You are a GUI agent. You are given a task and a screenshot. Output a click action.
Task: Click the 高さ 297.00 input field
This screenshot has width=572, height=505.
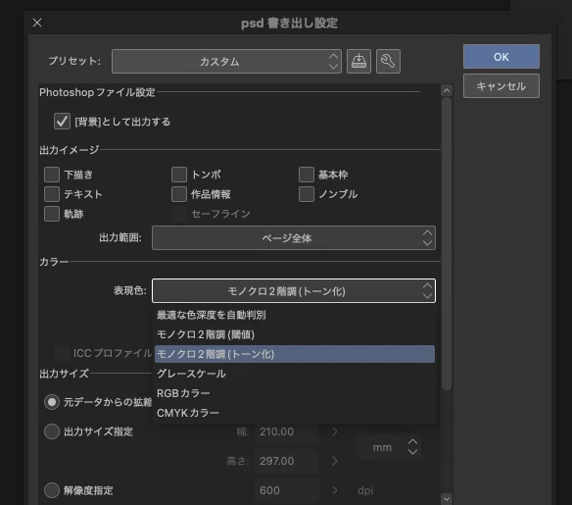click(x=286, y=461)
